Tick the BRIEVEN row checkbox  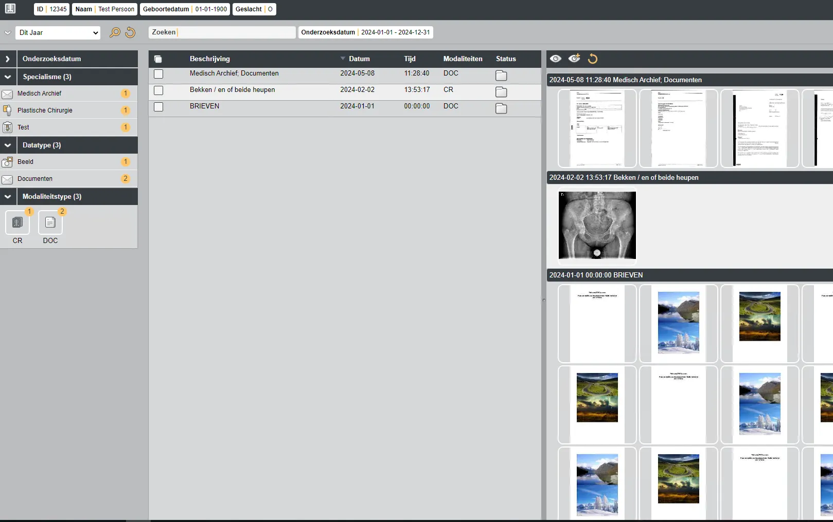[158, 107]
